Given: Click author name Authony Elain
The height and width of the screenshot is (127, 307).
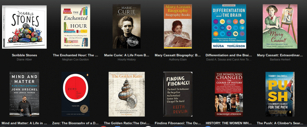Looking at the screenshot, I should point(178,59).
